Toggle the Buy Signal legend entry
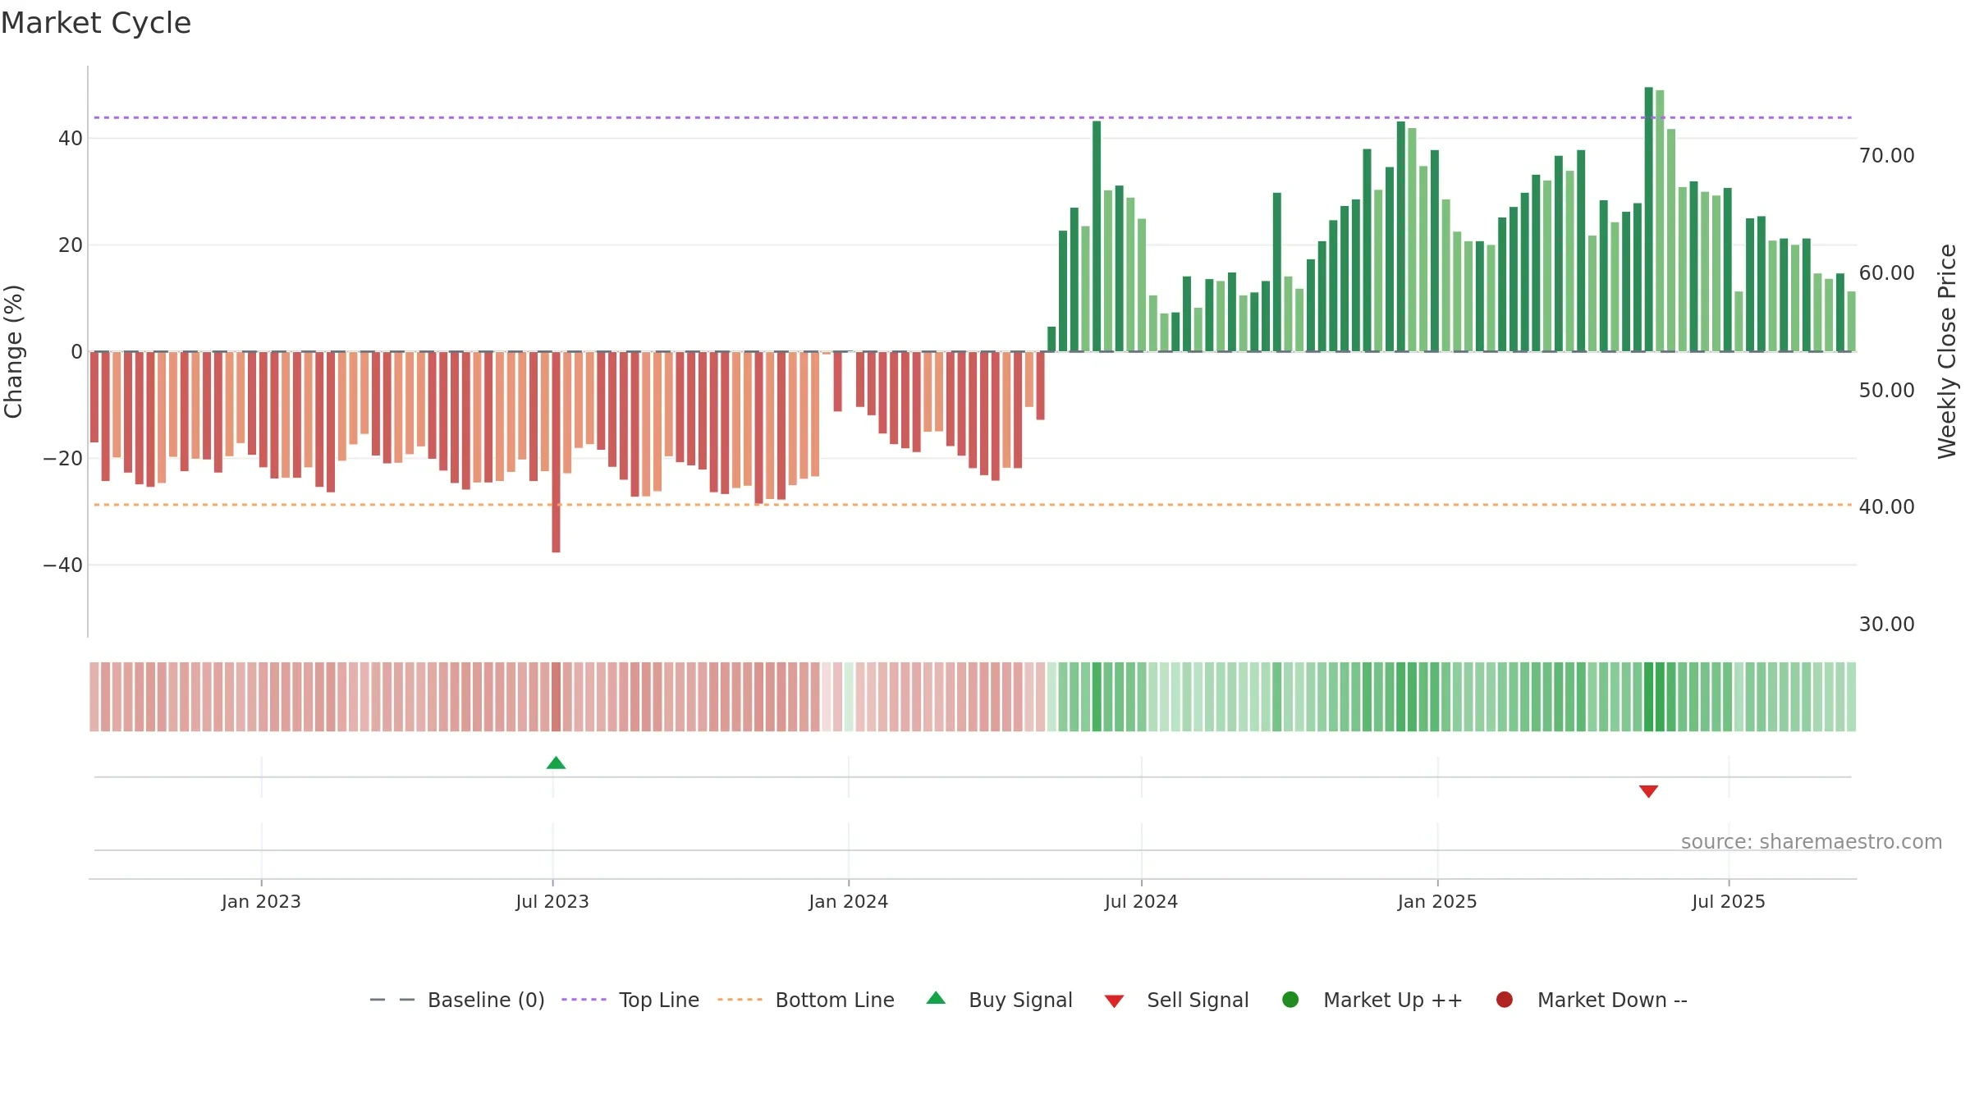 point(999,1000)
